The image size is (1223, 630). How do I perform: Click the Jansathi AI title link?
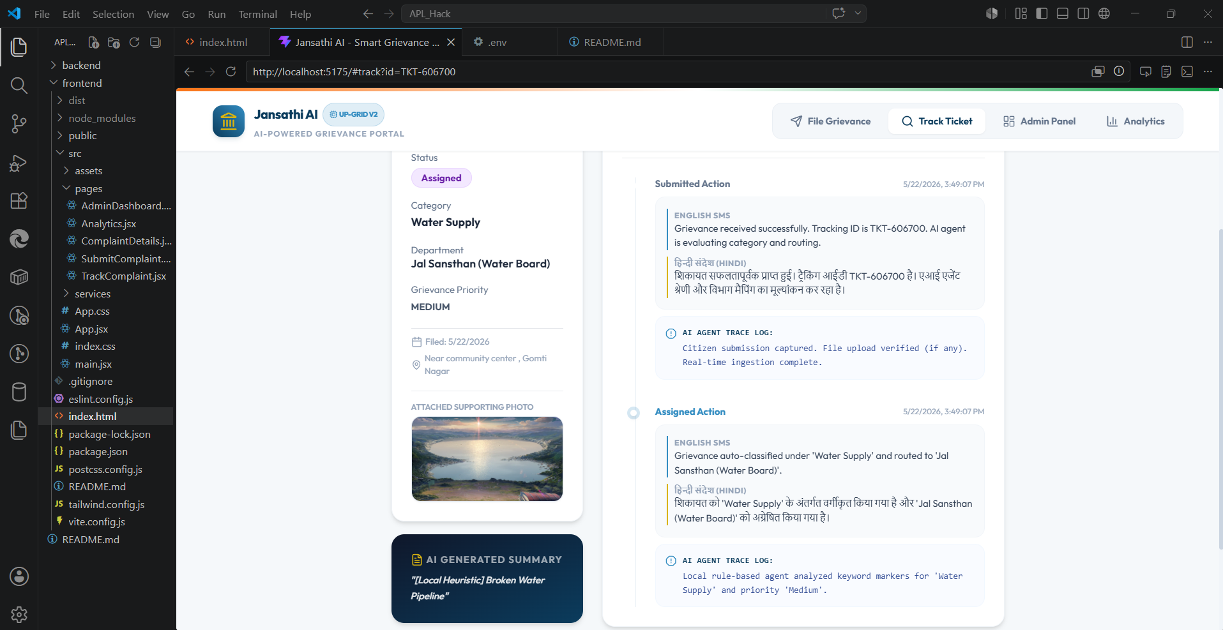coord(285,114)
